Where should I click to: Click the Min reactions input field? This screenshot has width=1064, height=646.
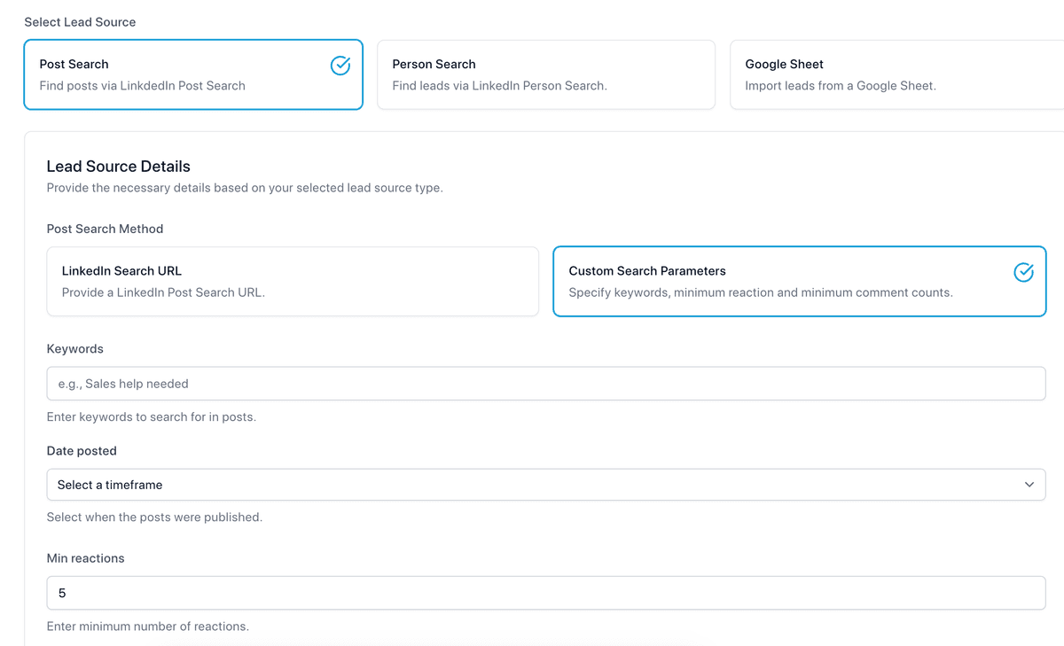[x=546, y=593]
